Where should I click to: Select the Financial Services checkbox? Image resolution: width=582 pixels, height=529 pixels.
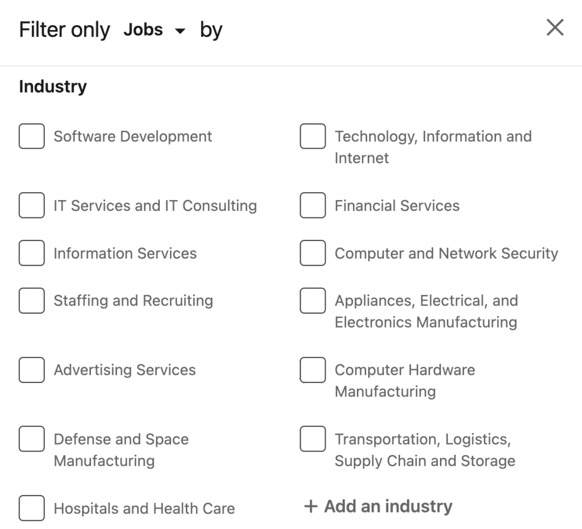pyautogui.click(x=313, y=206)
